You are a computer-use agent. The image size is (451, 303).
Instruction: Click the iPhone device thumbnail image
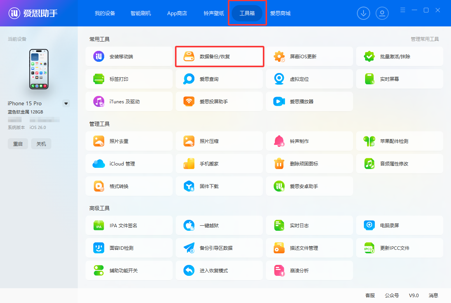point(39,69)
